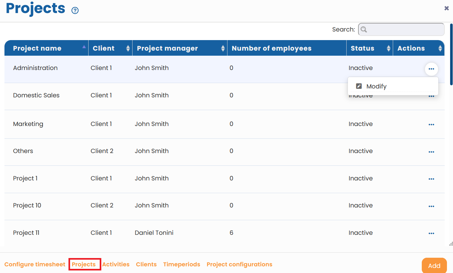Navigate to Timeperiods
453x273 pixels.
pyautogui.click(x=182, y=264)
